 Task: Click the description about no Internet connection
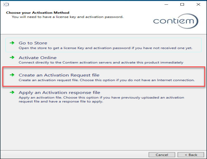pyautogui.click(x=106, y=80)
